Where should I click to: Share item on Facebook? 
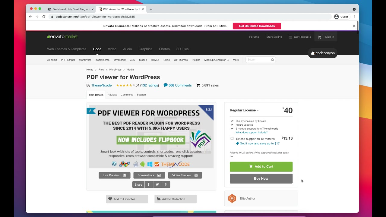pos(149,184)
